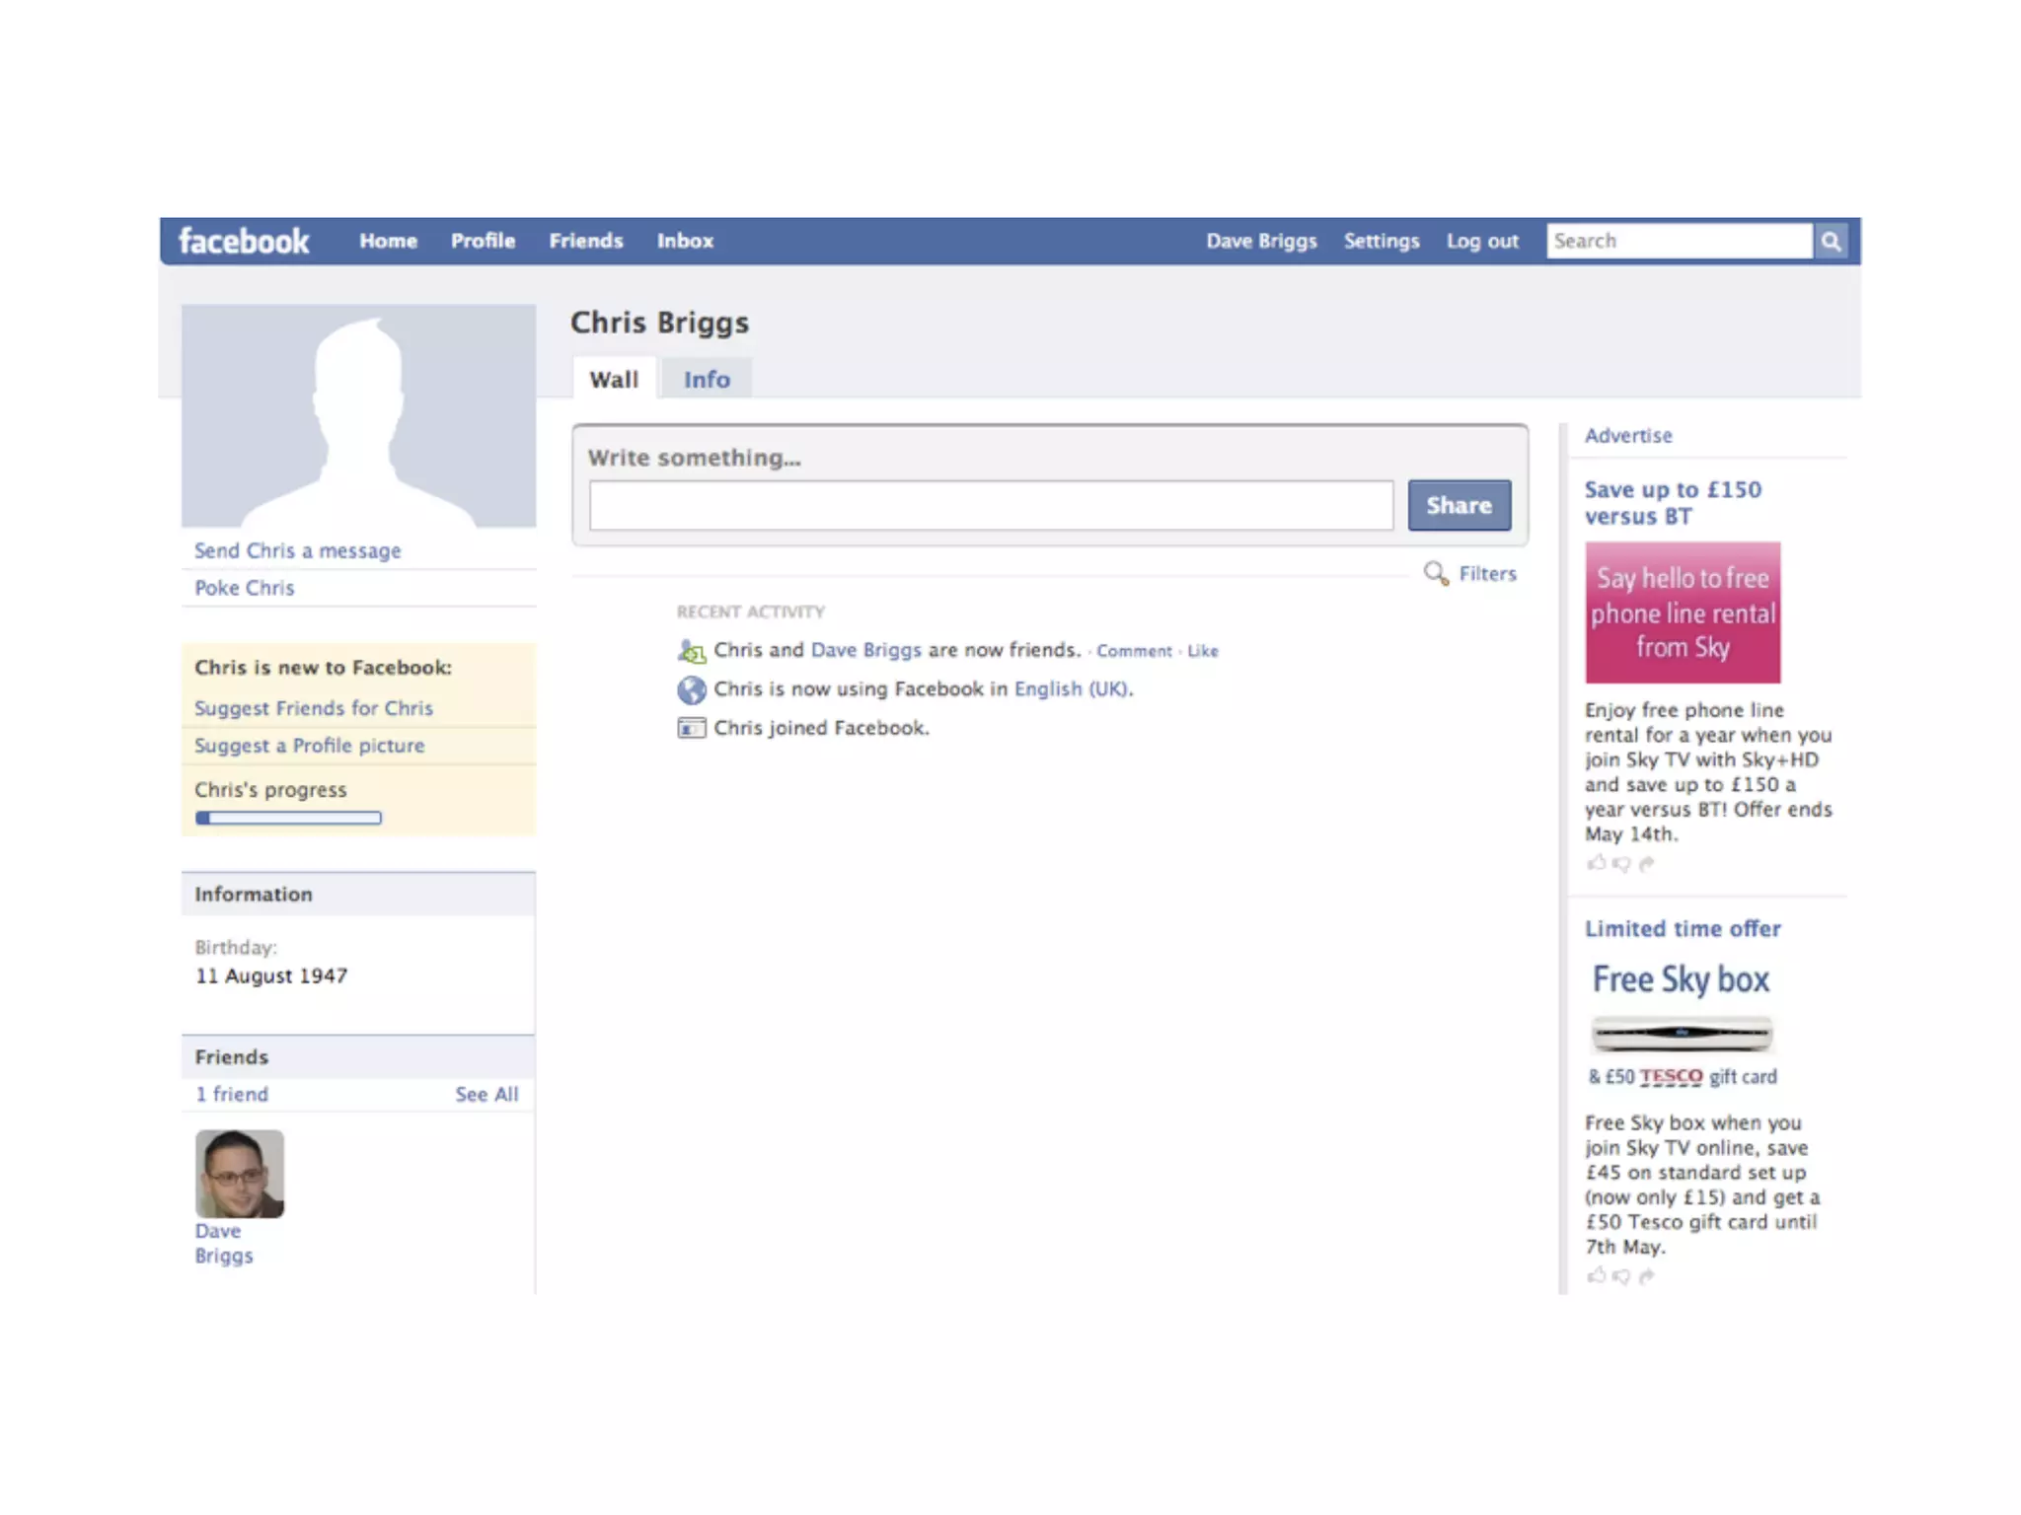Click thumbs-up icon under BT ad
Image resolution: width=2021 pixels, height=1515 pixels.
[1596, 863]
